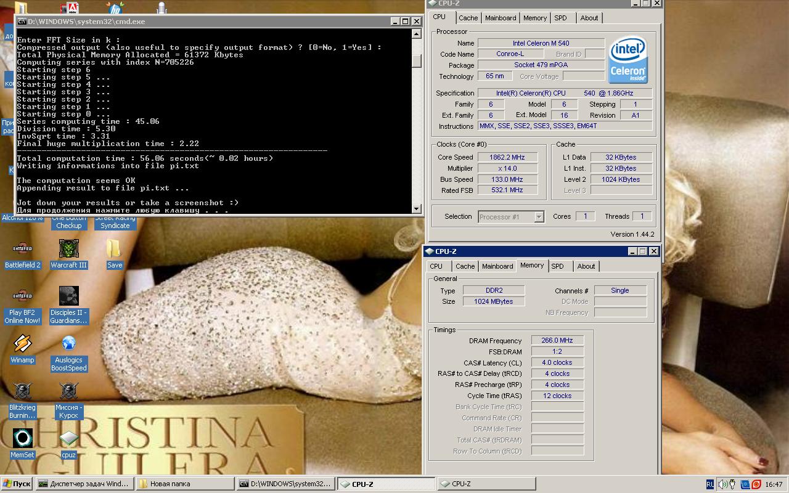Click the FSB:DRAM ratio value 1:2
The image size is (789, 493).
click(x=557, y=351)
